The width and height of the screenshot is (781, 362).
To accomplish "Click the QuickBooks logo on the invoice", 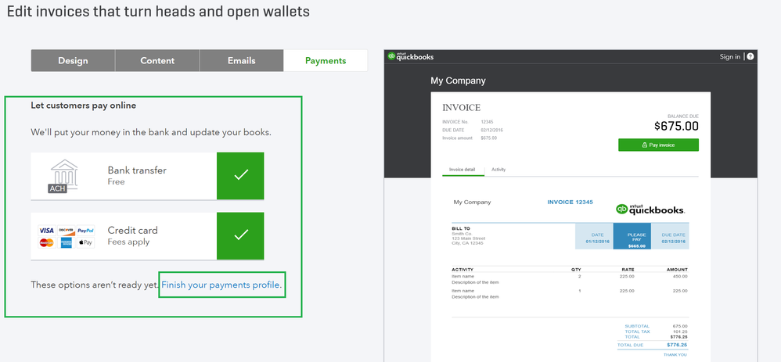I will click(650, 209).
